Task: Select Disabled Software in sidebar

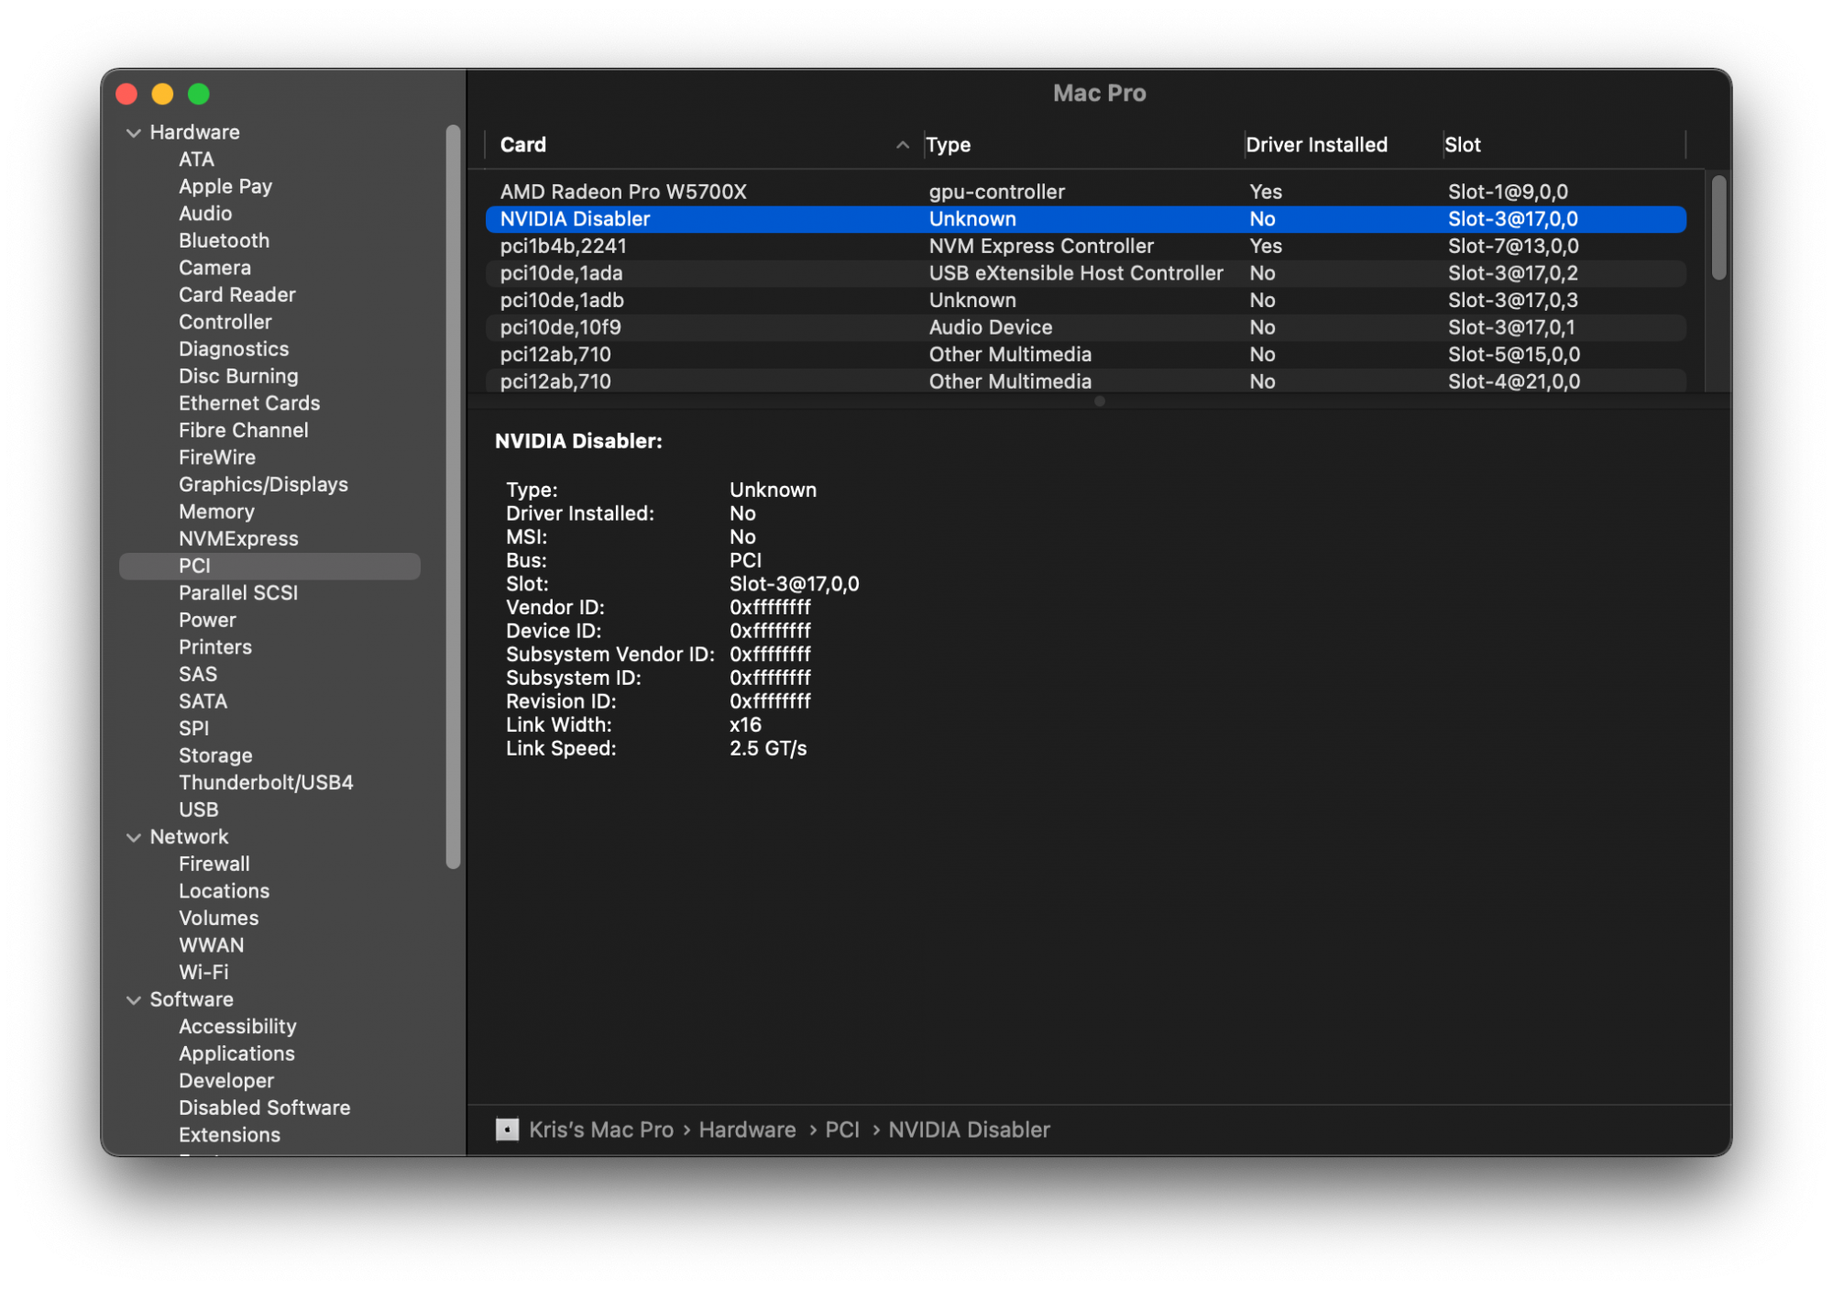Action: point(264,1108)
